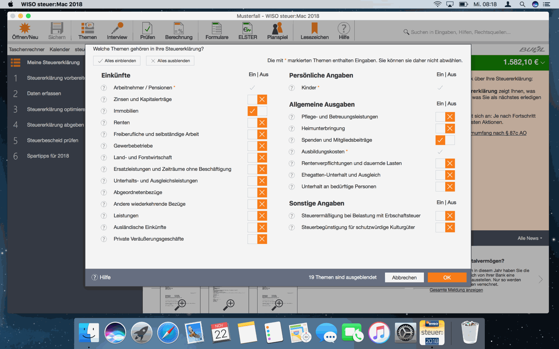Click help icon next to Immobilien
559x349 pixels.
104,111
